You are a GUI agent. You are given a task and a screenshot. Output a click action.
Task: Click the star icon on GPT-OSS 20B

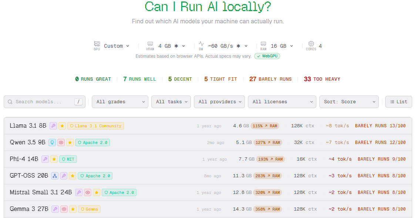click(73, 176)
